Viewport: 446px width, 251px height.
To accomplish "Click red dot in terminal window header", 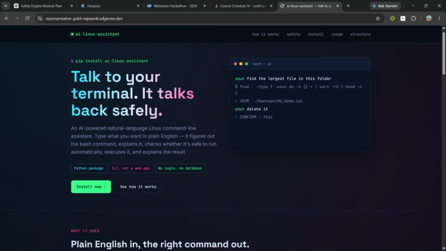I will tap(235, 64).
